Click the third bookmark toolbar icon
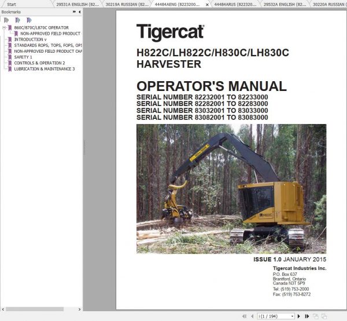The image size is (347, 321). [x=29, y=20]
